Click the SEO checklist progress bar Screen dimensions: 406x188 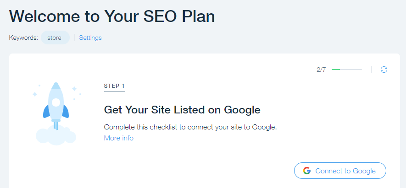pos(347,70)
